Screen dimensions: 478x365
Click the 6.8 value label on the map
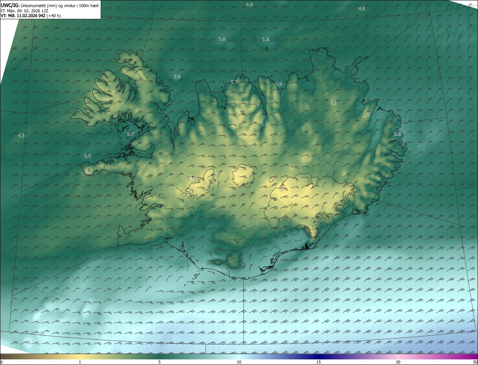point(397,134)
